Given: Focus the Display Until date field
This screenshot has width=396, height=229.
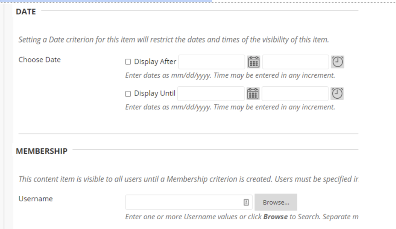Looking at the screenshot, I should tap(211, 94).
